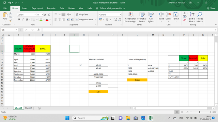This screenshot has width=218, height=122.
Task: Open Format as Table gallery
Action: (142, 17)
